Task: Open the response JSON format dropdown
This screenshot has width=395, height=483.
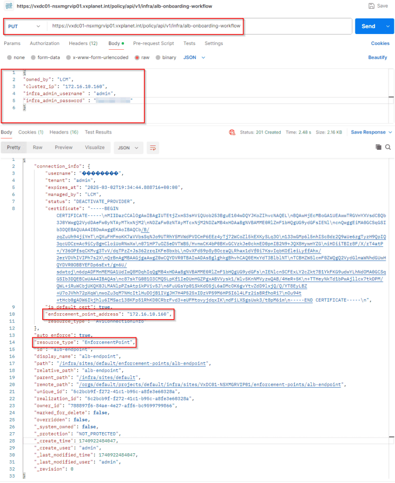Action: pos(129,147)
